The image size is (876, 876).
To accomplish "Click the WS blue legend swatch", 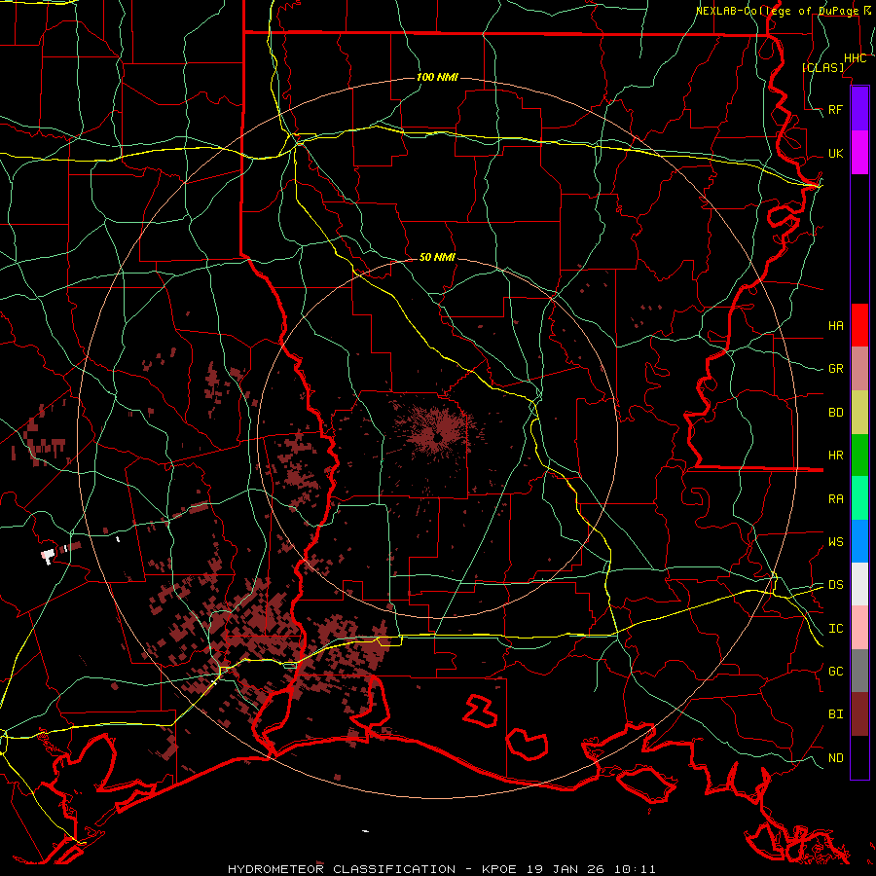I will click(x=859, y=541).
